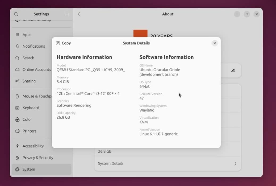Click the virtualization value KVM

[144, 122]
